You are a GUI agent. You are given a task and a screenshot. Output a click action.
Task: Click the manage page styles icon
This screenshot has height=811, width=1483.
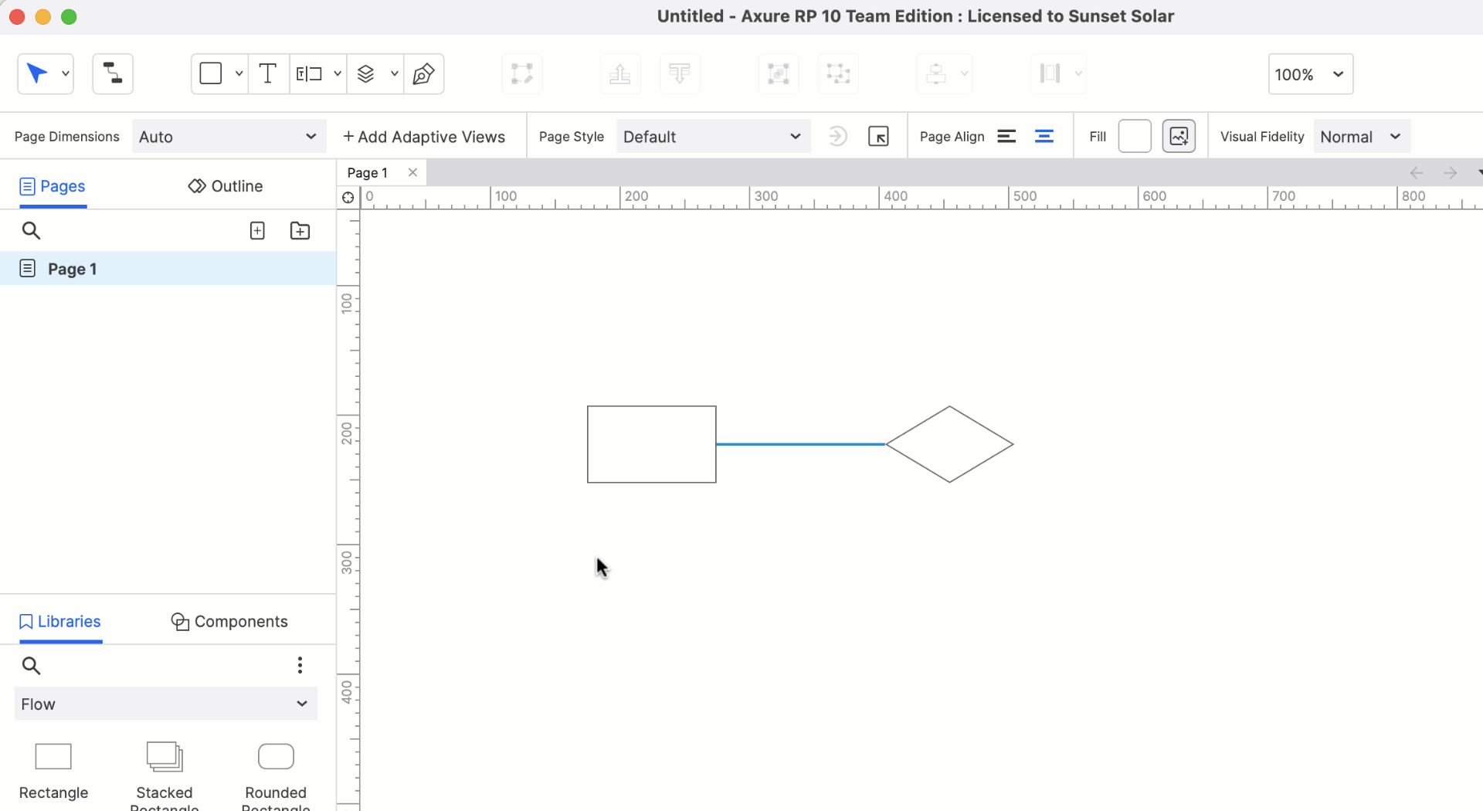(x=878, y=137)
